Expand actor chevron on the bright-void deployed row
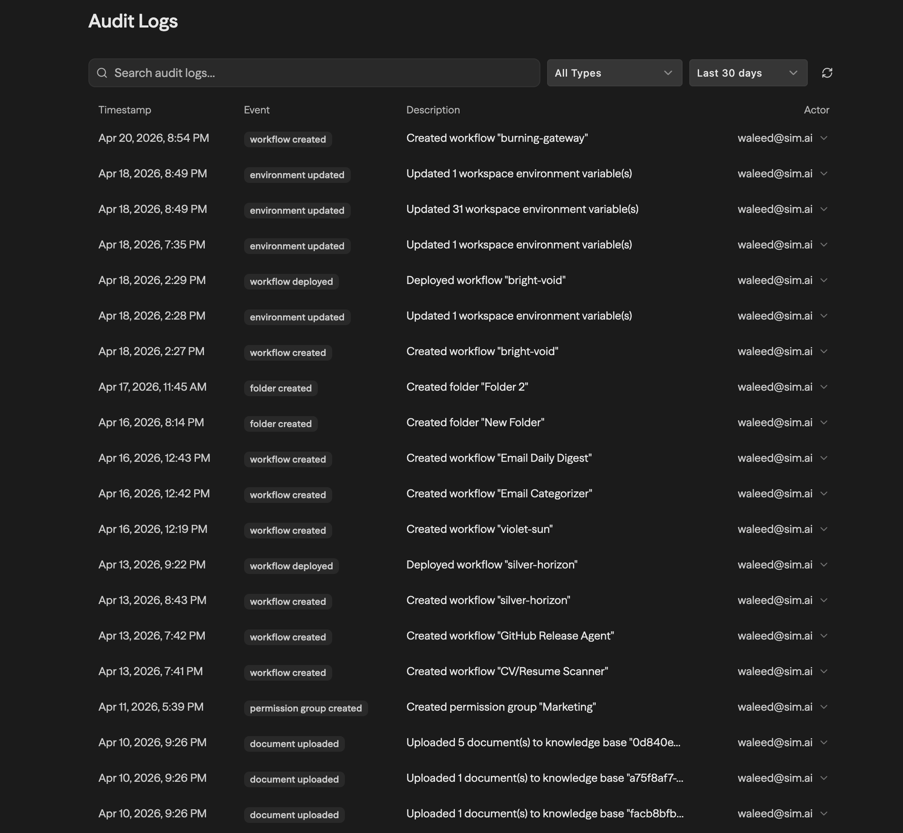The height and width of the screenshot is (833, 903). pyautogui.click(x=825, y=280)
